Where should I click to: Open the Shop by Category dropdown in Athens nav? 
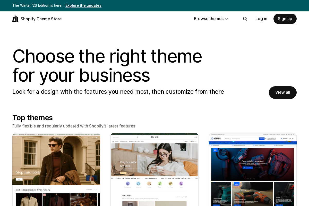pyautogui.click(x=216, y=143)
